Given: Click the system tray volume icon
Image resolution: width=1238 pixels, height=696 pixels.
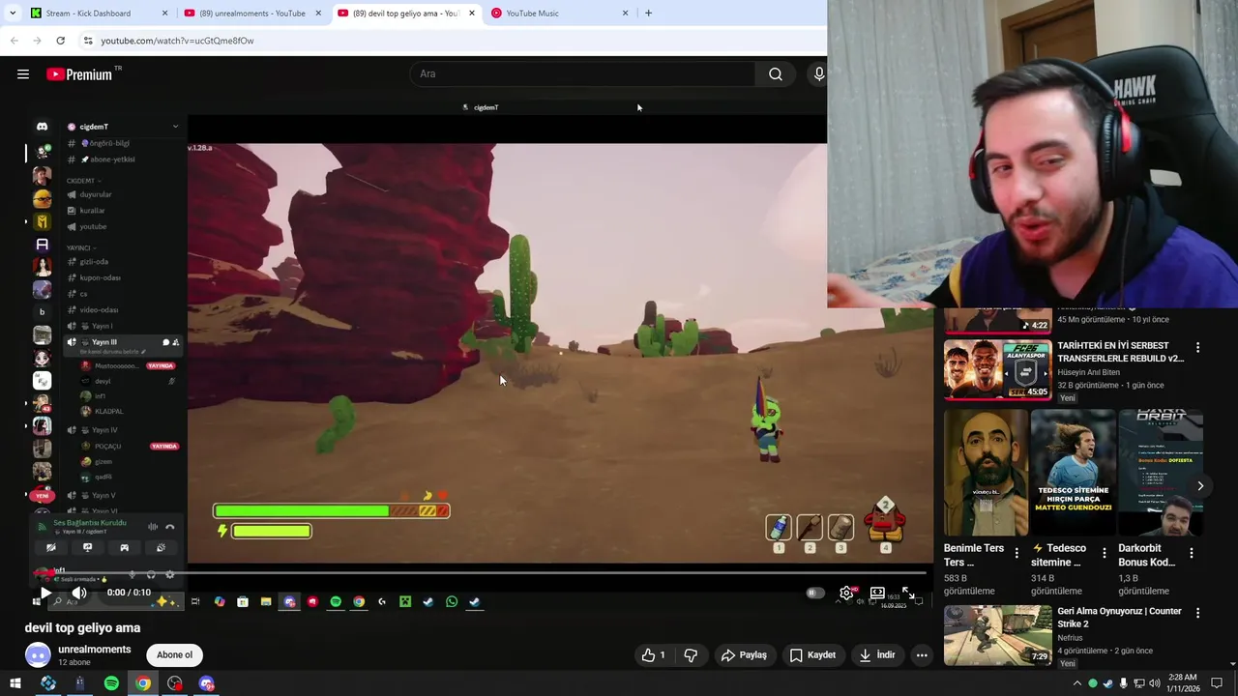Looking at the screenshot, I should pos(1157,683).
